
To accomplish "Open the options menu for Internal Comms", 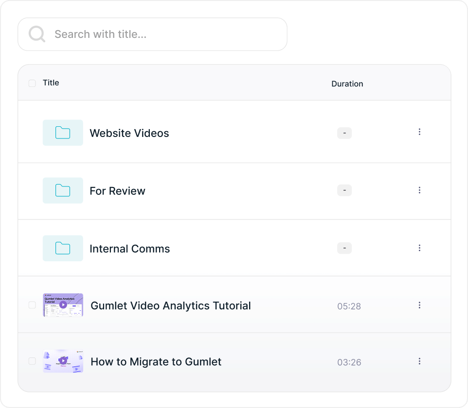I will click(419, 248).
